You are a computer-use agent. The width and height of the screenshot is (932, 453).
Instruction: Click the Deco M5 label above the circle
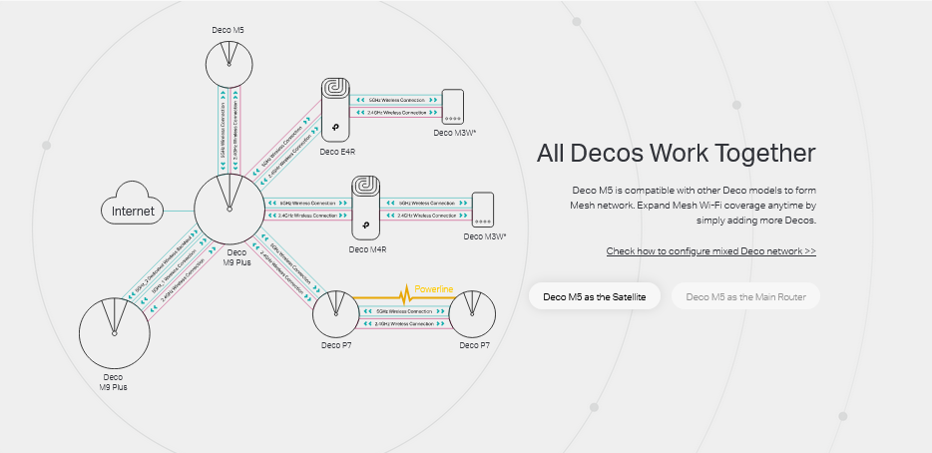[x=228, y=30]
